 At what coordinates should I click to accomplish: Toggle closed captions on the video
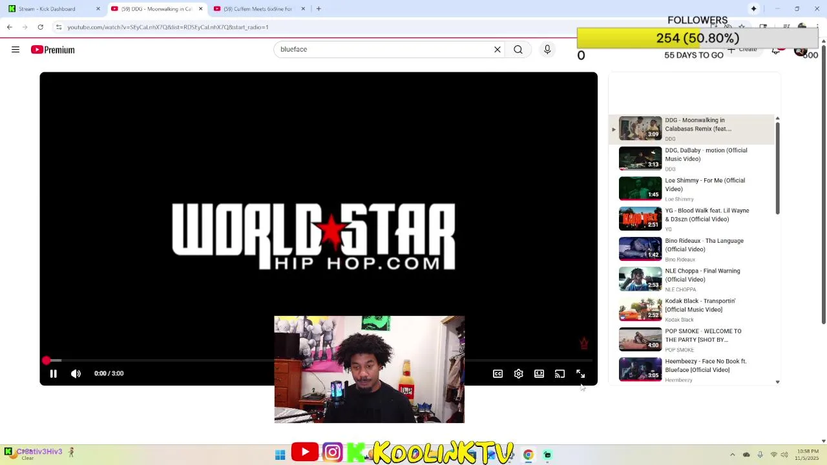click(497, 374)
